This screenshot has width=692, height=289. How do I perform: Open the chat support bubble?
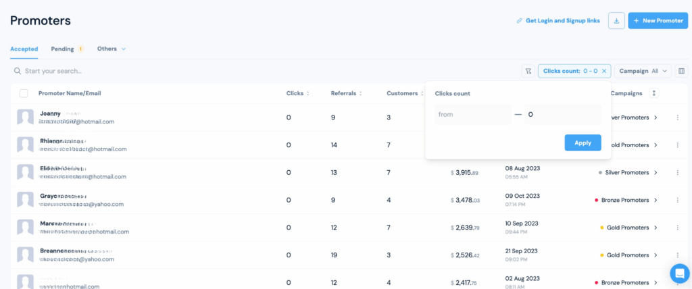(680, 273)
